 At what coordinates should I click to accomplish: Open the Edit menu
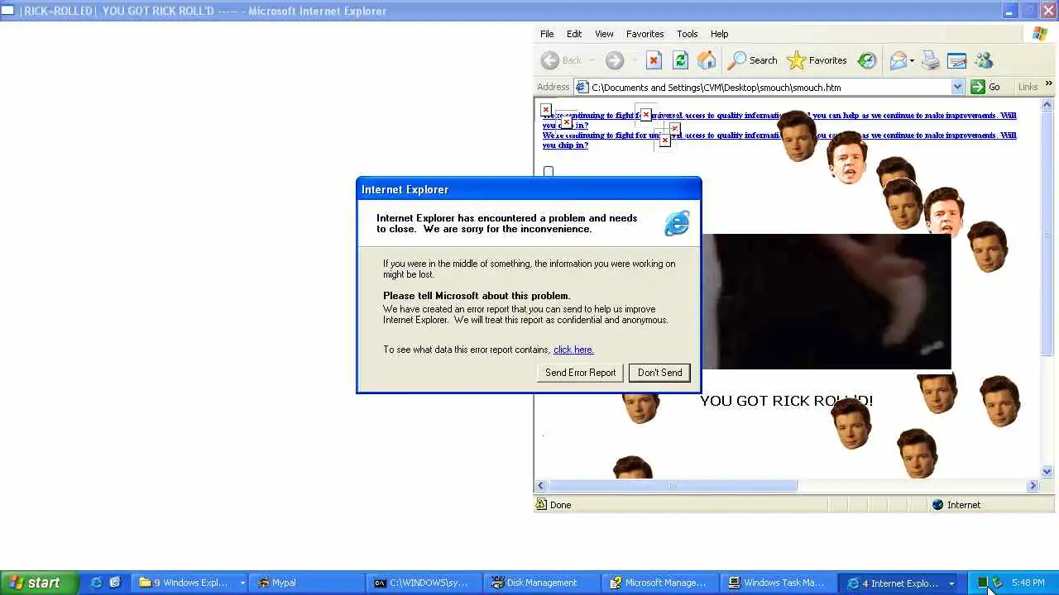point(574,34)
